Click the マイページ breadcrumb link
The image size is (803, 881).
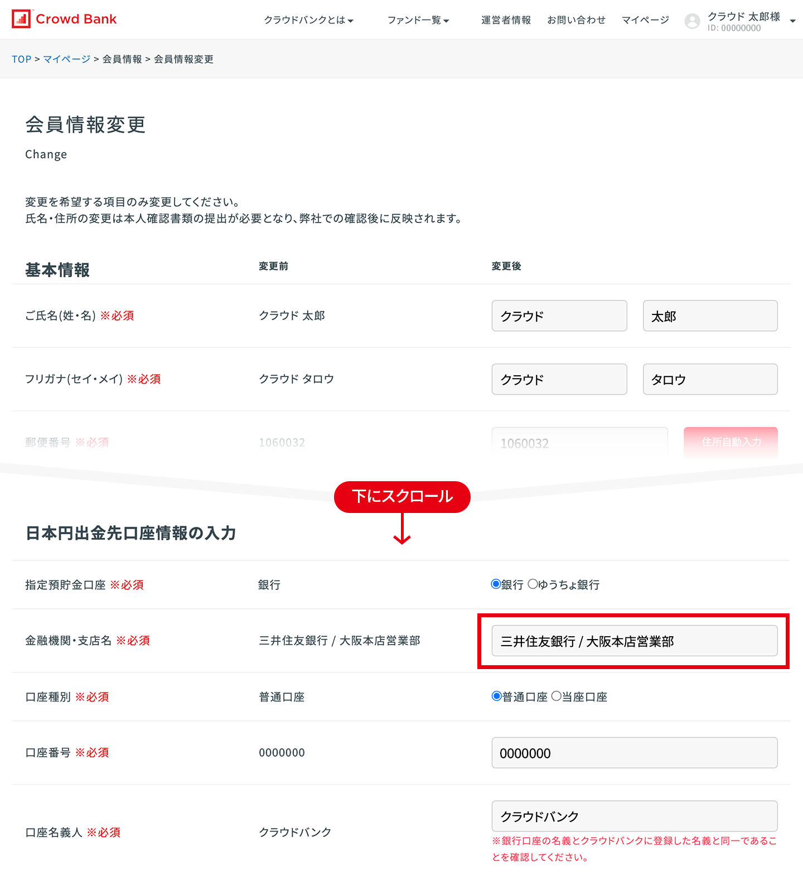pos(66,59)
